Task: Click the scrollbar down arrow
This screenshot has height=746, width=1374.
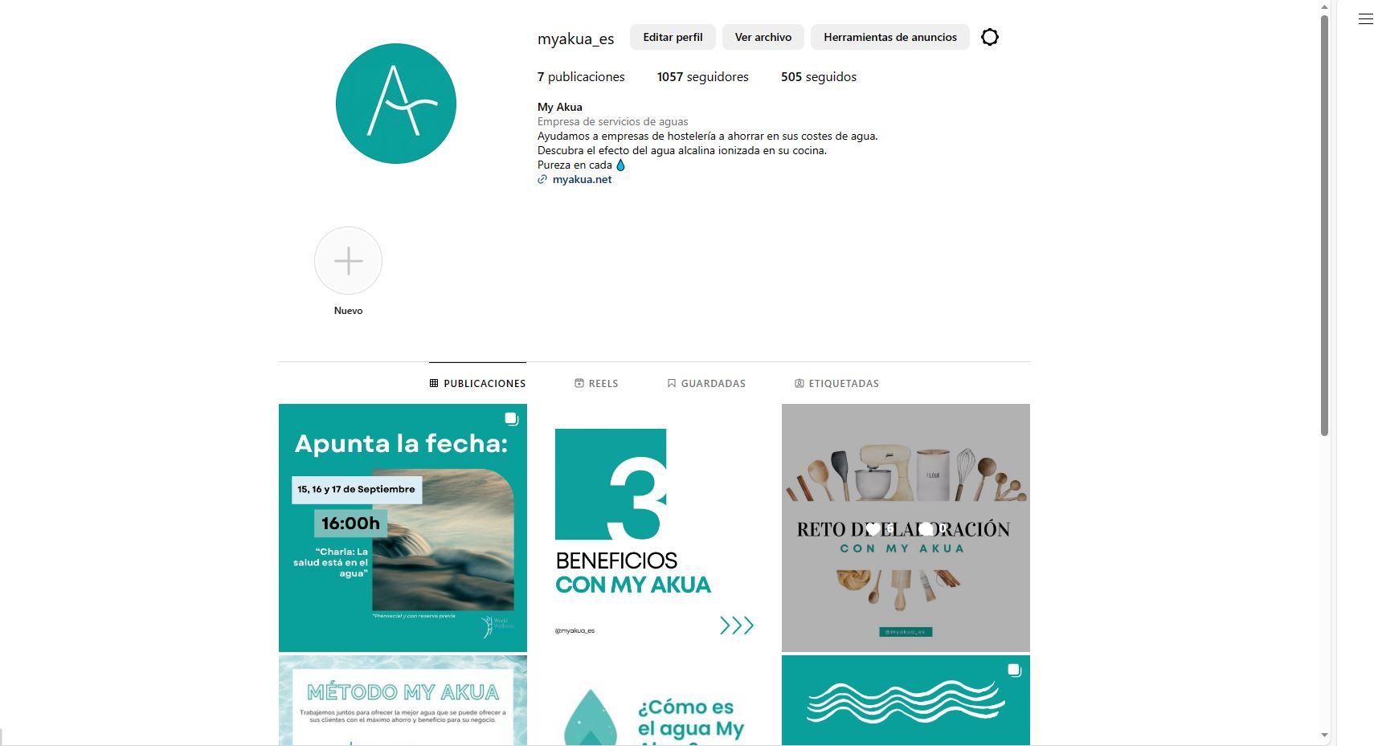Action: (1324, 736)
